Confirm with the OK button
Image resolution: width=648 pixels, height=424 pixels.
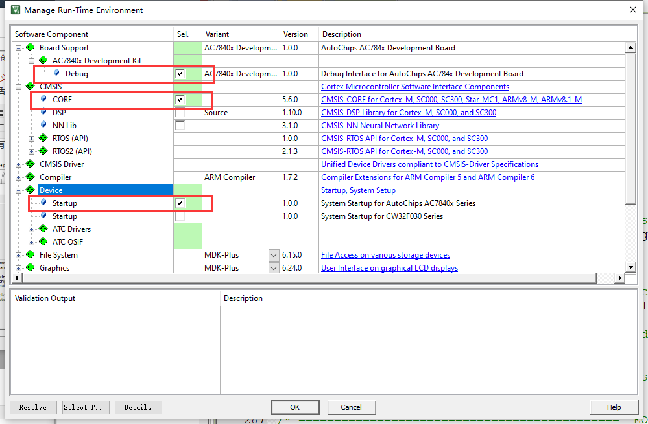[294, 407]
